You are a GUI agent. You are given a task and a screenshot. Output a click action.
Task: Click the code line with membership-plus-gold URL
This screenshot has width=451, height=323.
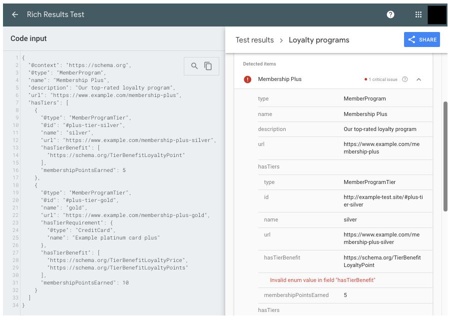coord(125,215)
